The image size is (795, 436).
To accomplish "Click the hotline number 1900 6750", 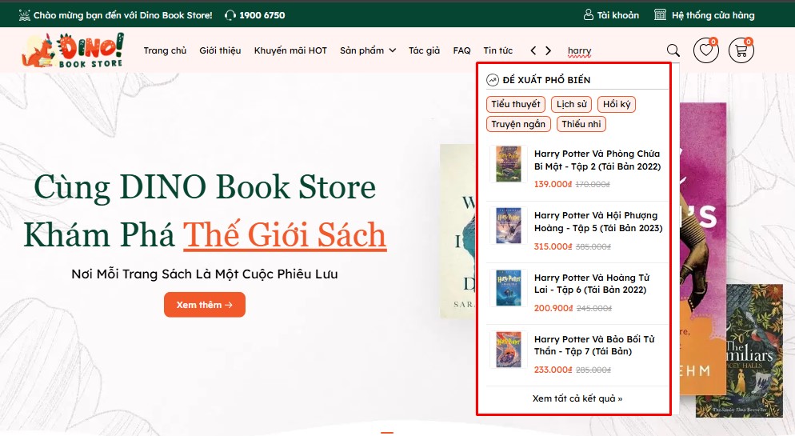I will click(x=262, y=15).
